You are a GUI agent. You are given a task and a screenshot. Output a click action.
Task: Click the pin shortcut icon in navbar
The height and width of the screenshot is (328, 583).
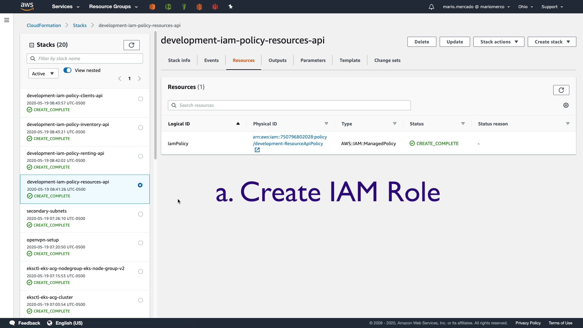coord(230,7)
